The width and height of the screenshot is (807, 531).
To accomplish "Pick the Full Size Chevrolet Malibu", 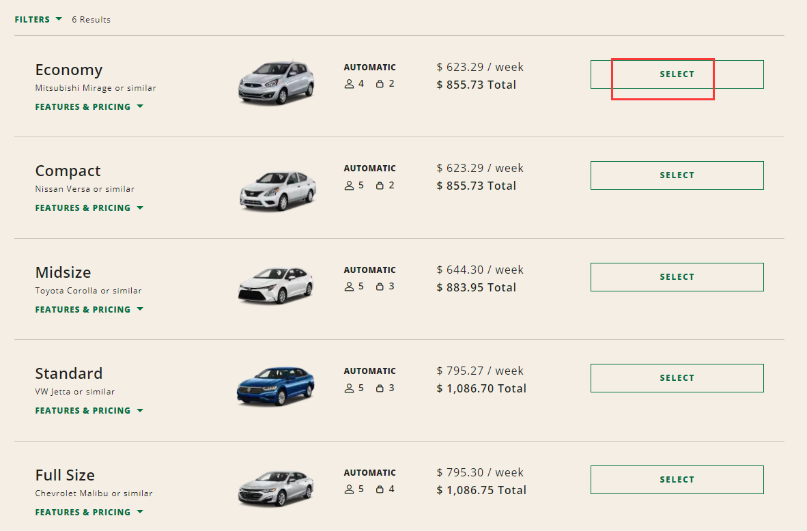I will [677, 480].
